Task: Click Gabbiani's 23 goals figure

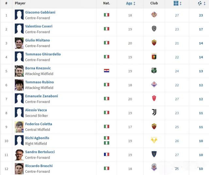Action: (201, 15)
